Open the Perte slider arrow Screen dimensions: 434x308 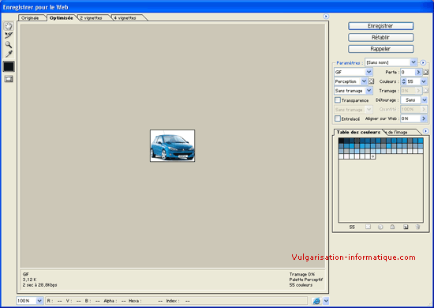click(418, 72)
